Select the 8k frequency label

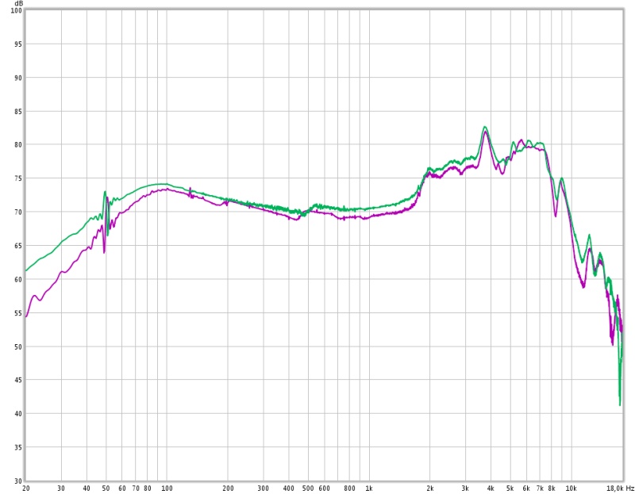point(552,488)
